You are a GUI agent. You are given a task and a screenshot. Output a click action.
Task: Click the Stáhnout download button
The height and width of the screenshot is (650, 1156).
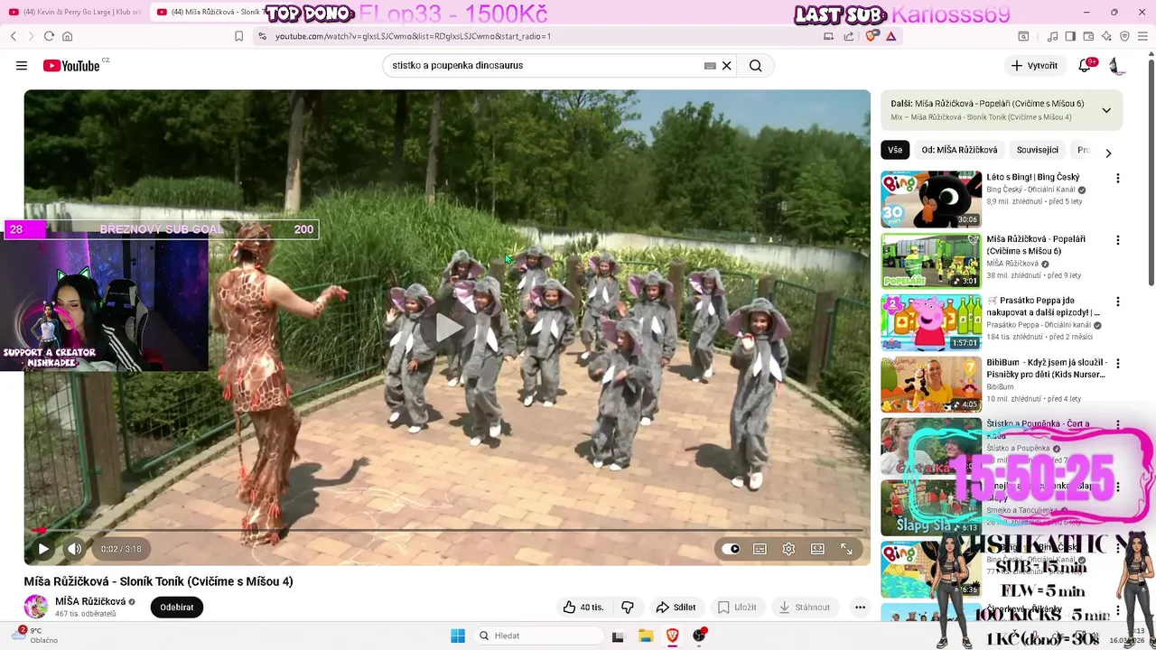click(x=804, y=608)
